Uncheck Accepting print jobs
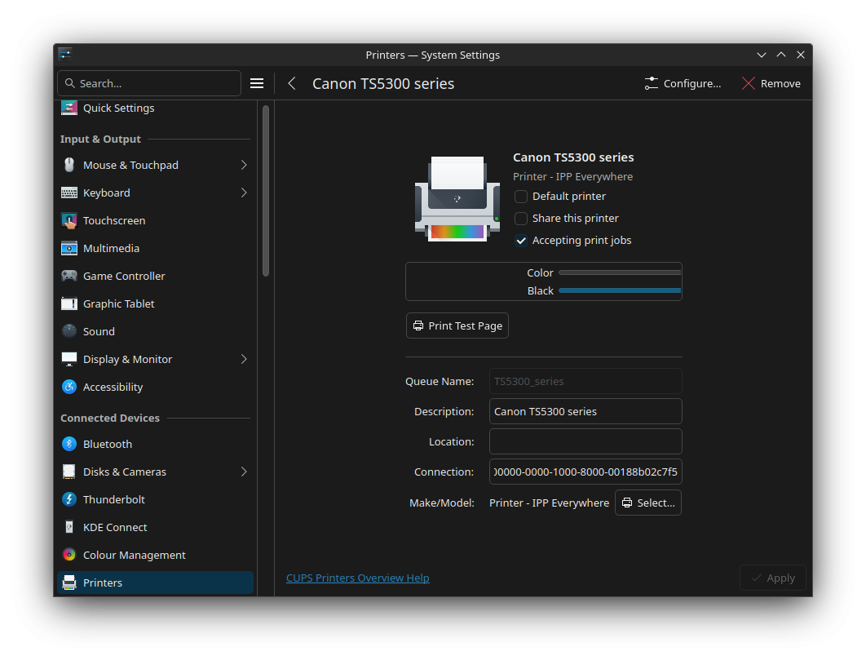The height and width of the screenshot is (660, 866). point(521,241)
